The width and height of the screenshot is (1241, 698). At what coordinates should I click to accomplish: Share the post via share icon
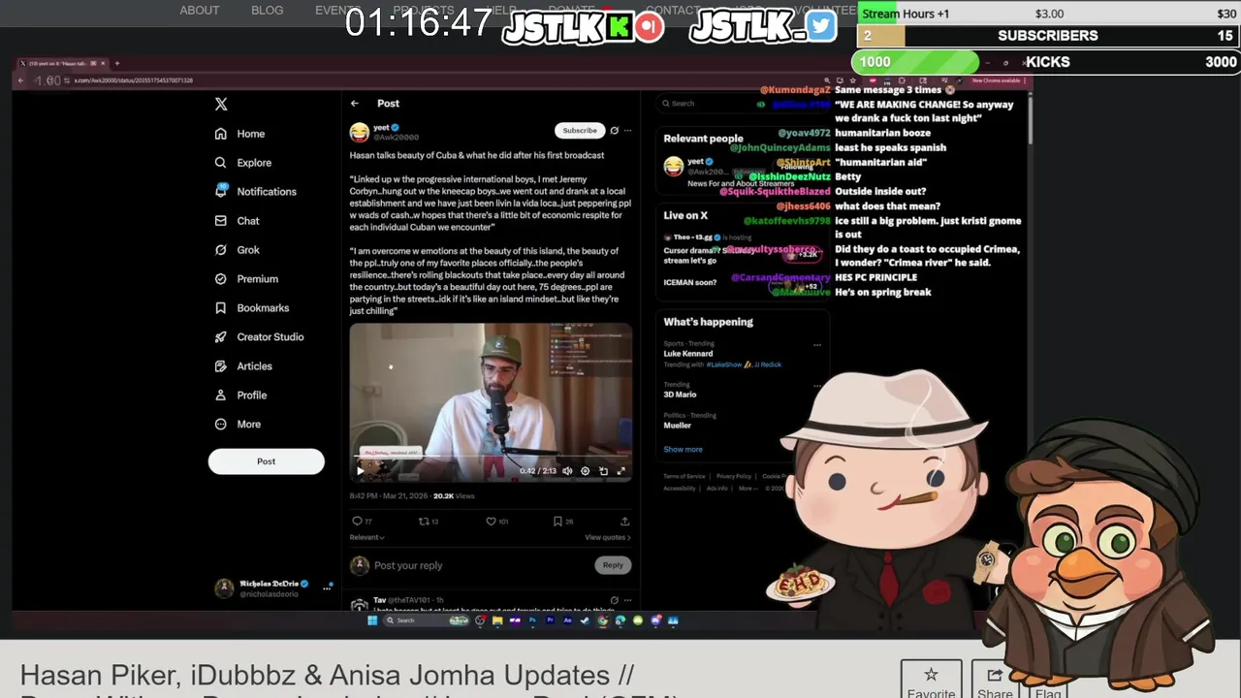click(x=624, y=522)
